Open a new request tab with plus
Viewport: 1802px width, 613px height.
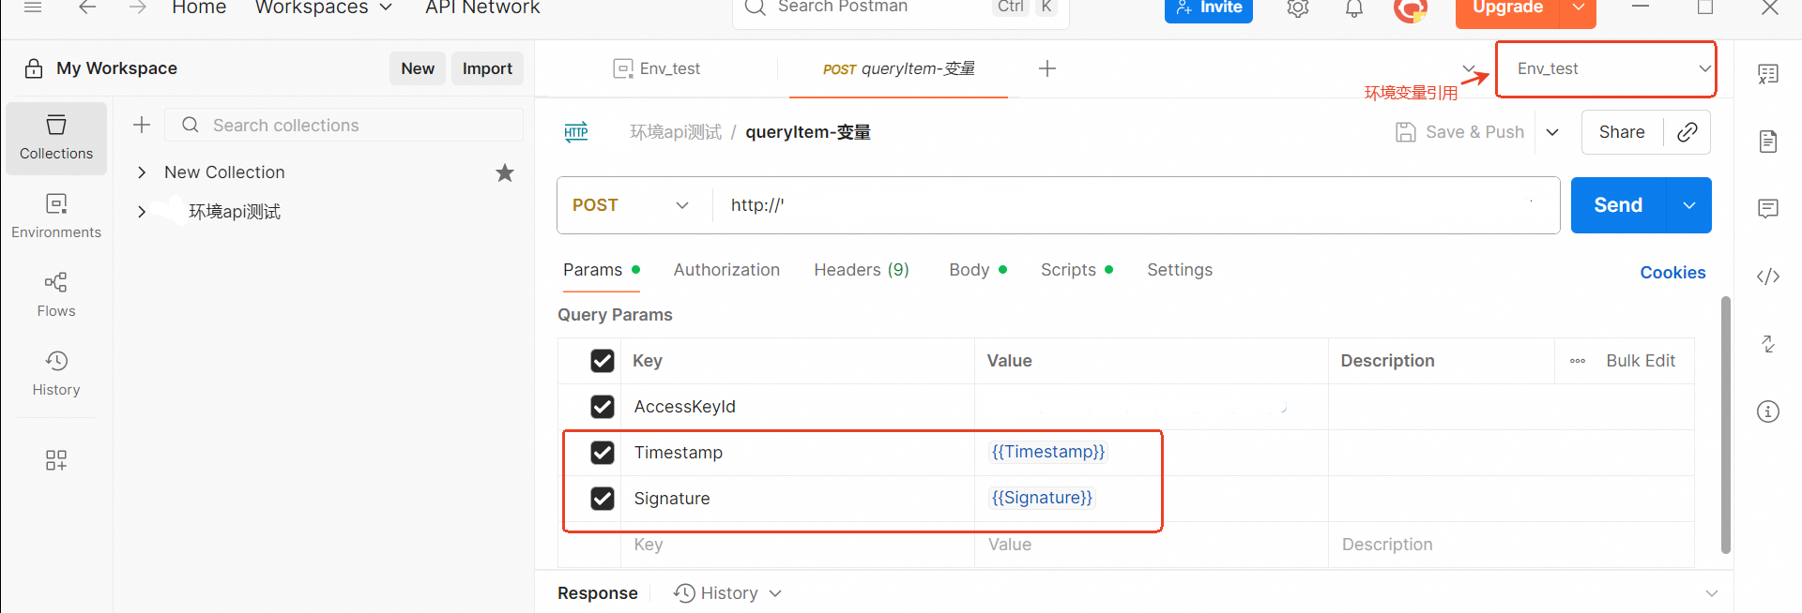(1047, 68)
